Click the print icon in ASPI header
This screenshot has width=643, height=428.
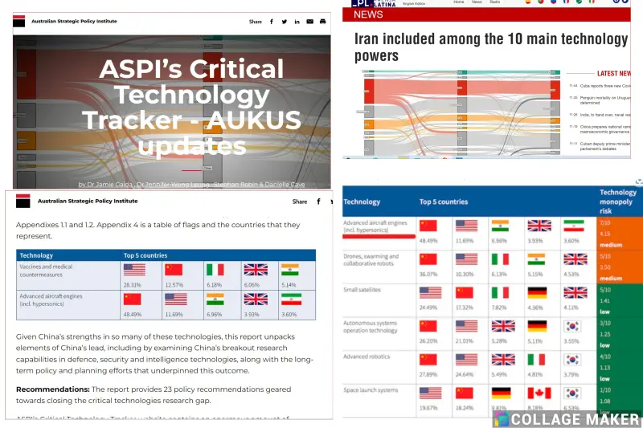point(322,22)
